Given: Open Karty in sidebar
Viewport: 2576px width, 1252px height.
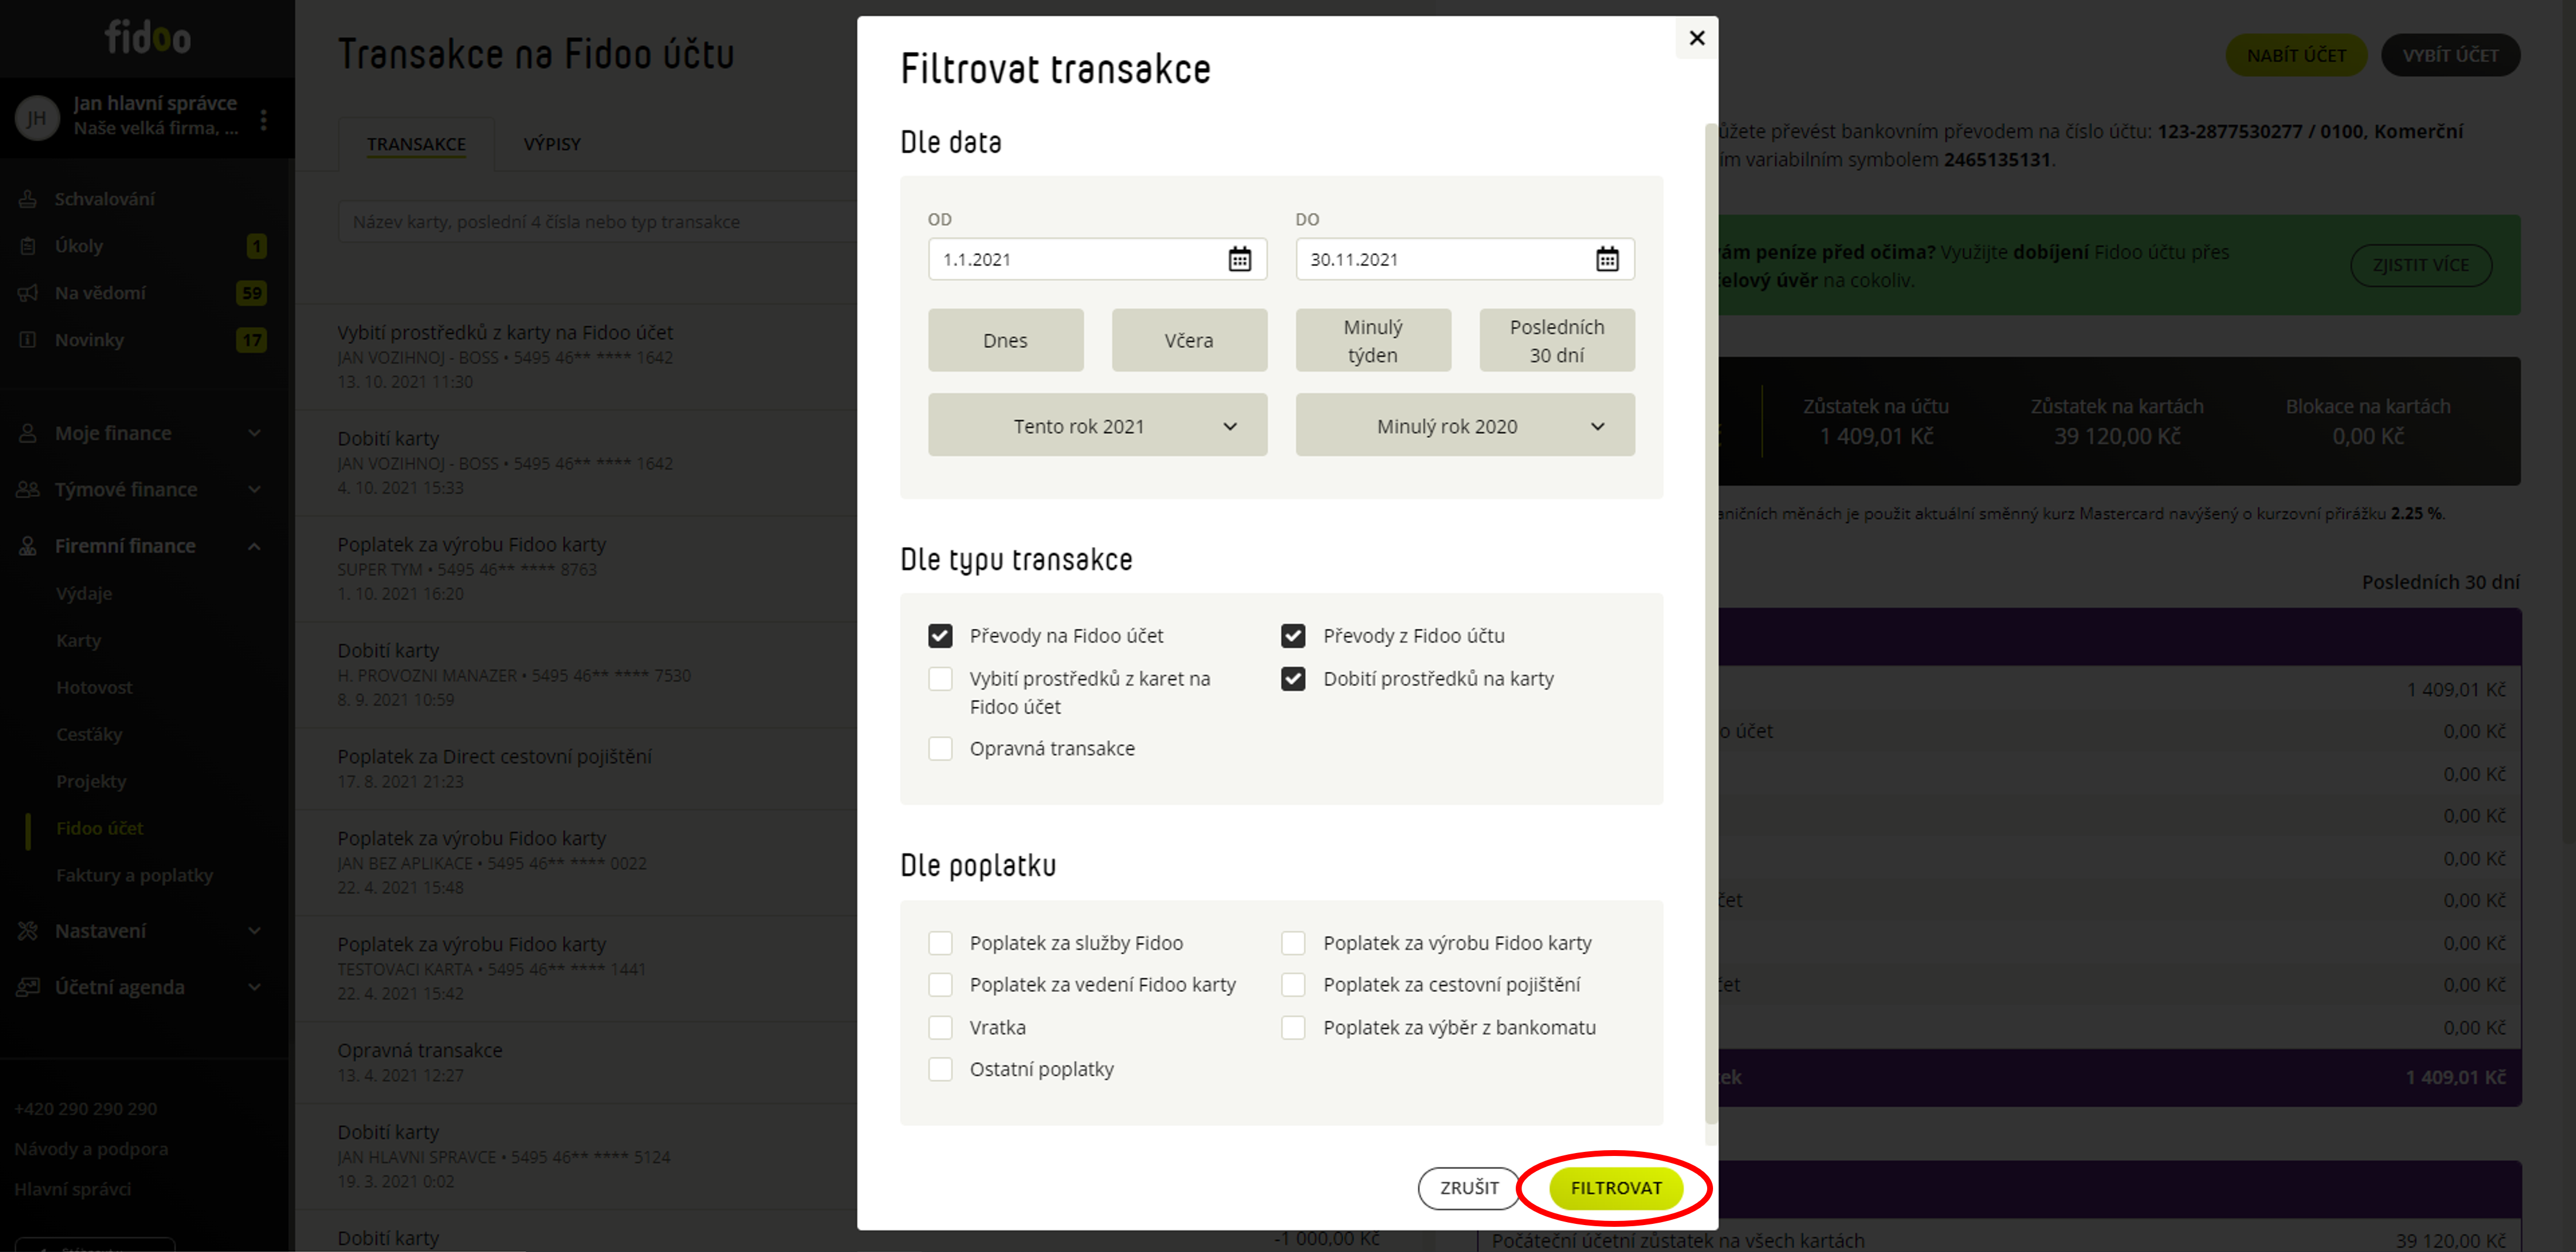Looking at the screenshot, I should tap(78, 641).
